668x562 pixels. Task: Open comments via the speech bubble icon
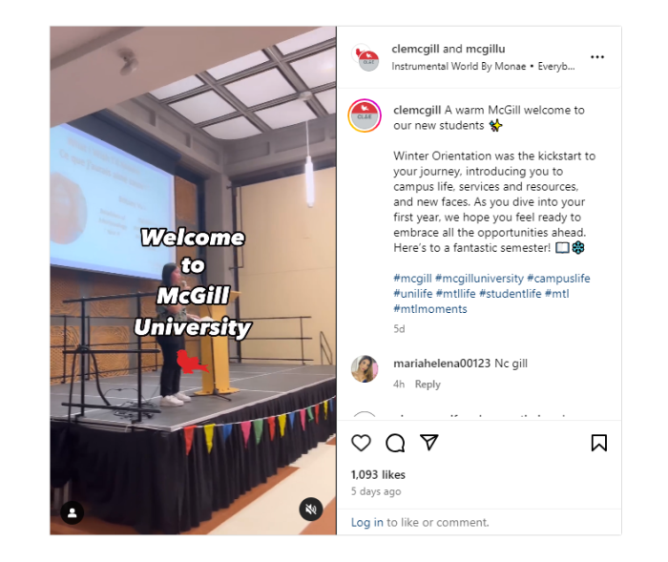(x=395, y=443)
